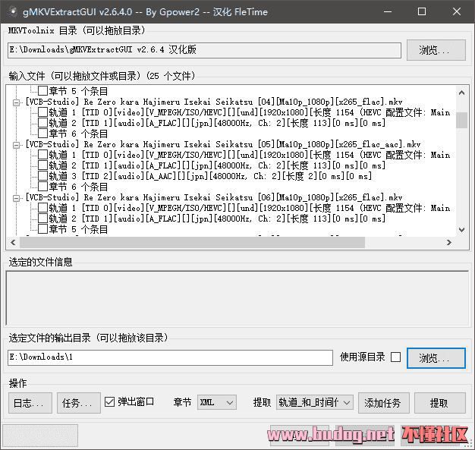Click the output directory path field
The image size is (475, 450).
coord(170,357)
